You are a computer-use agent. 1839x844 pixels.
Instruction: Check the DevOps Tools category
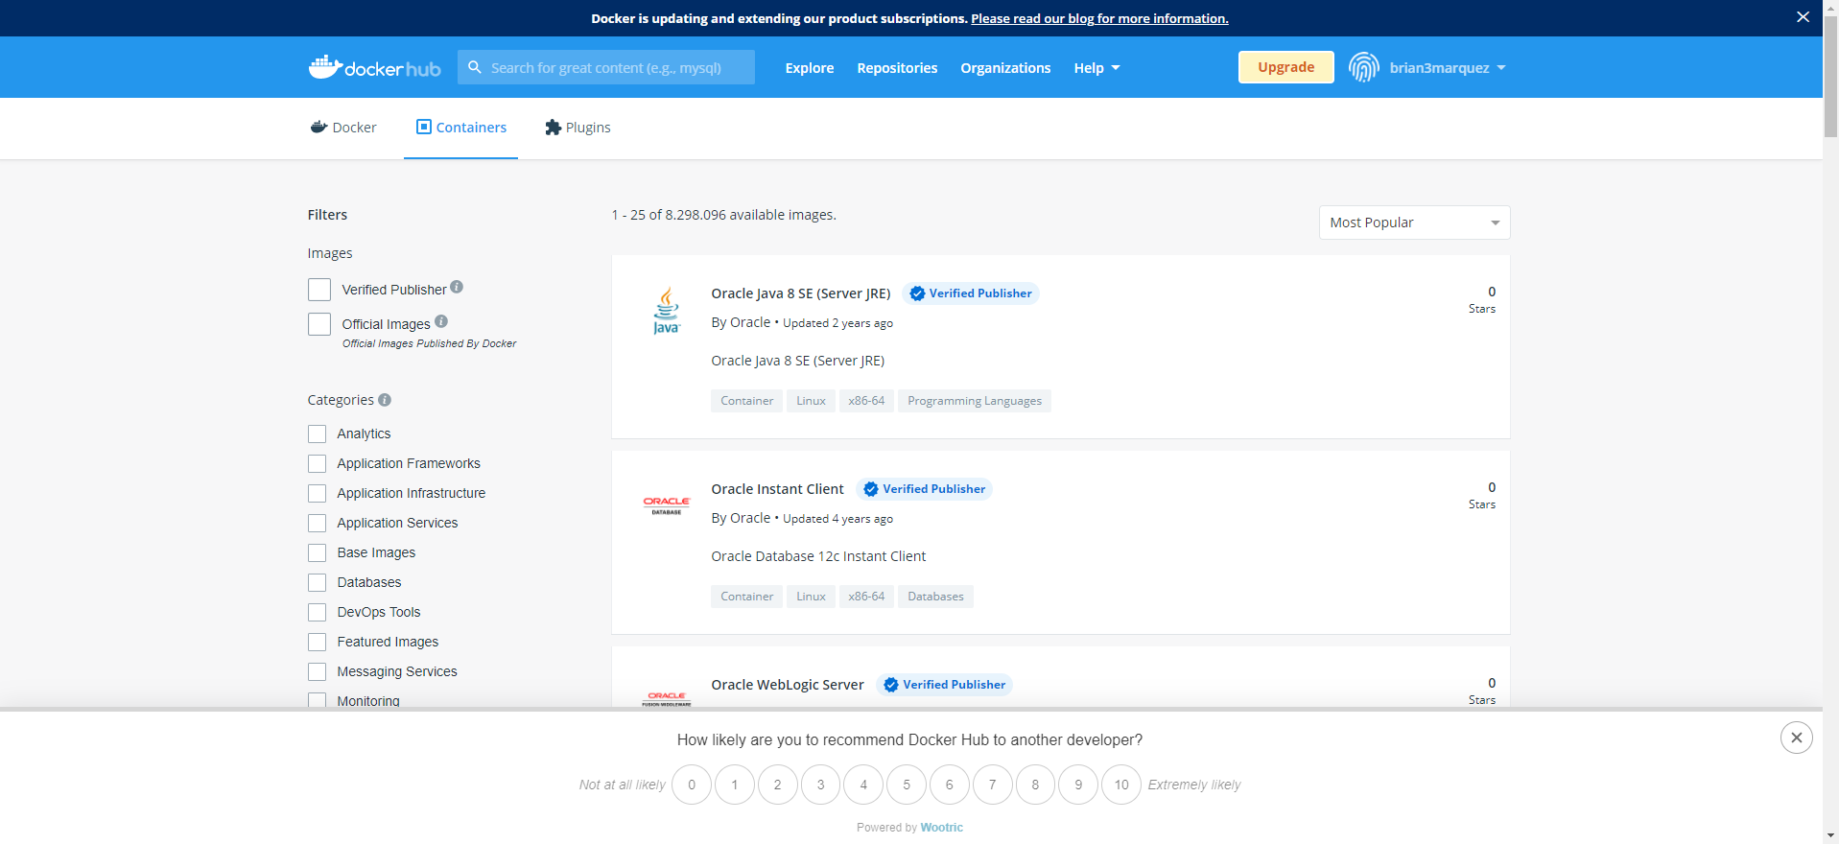point(317,613)
